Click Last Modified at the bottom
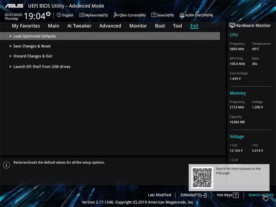 pos(159,195)
